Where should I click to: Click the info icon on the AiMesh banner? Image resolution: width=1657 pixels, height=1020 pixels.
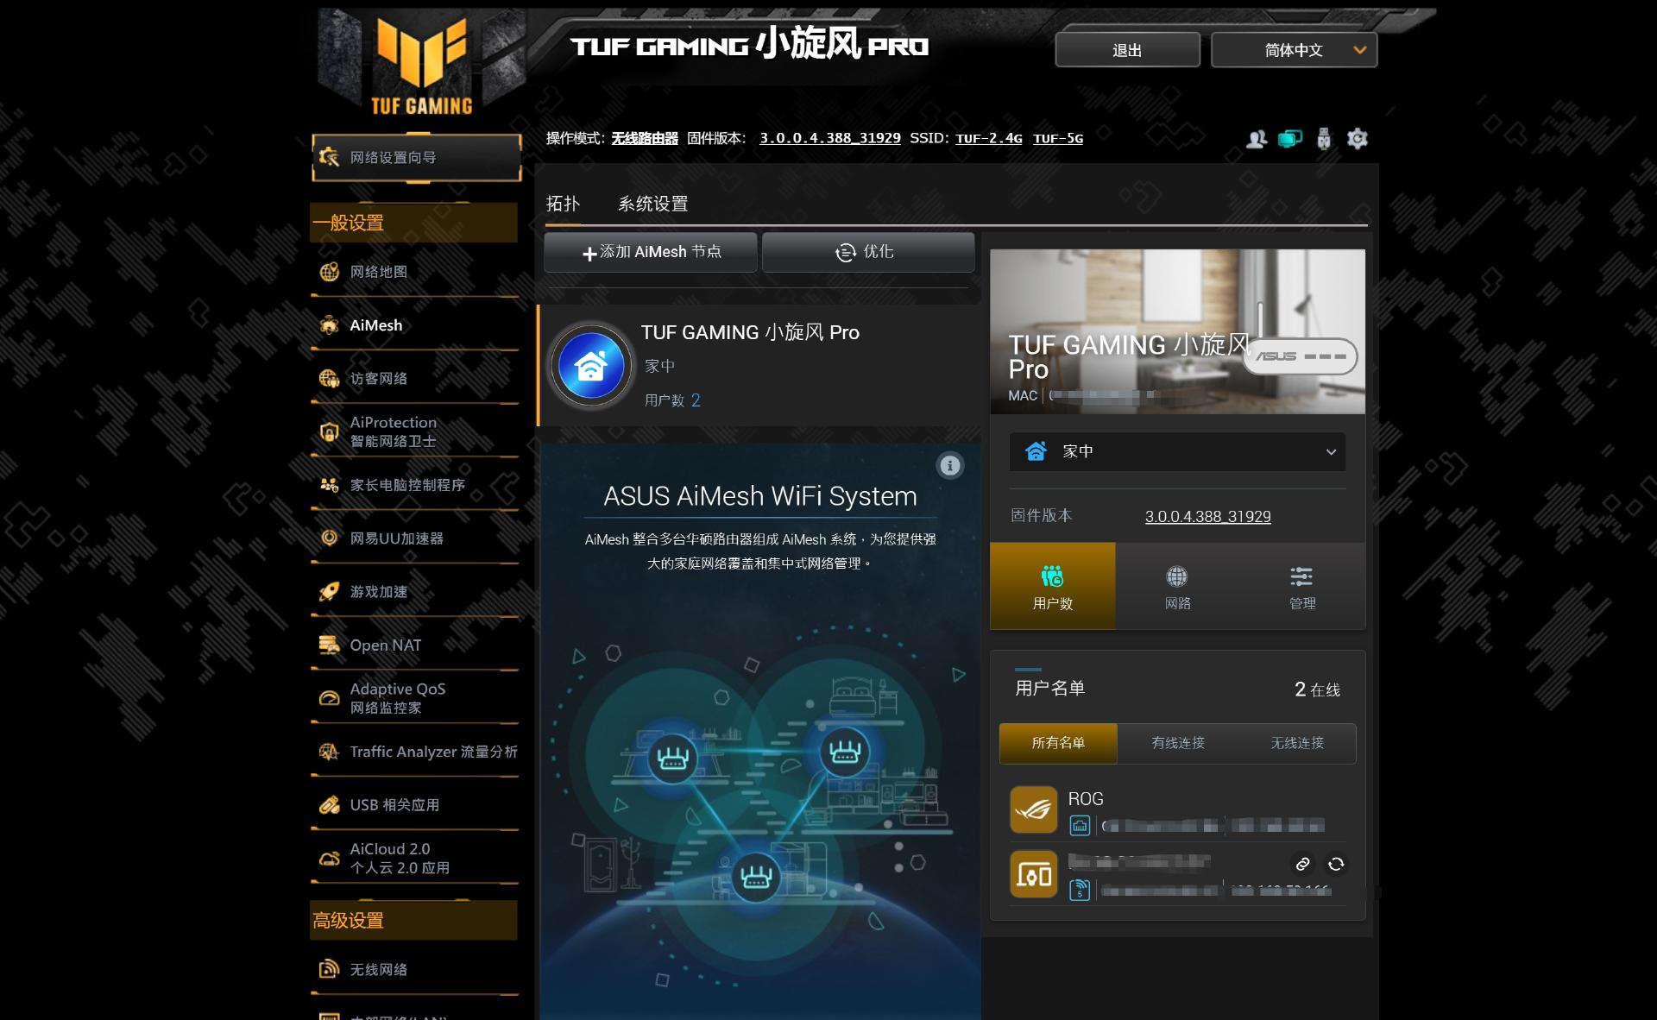point(950,466)
